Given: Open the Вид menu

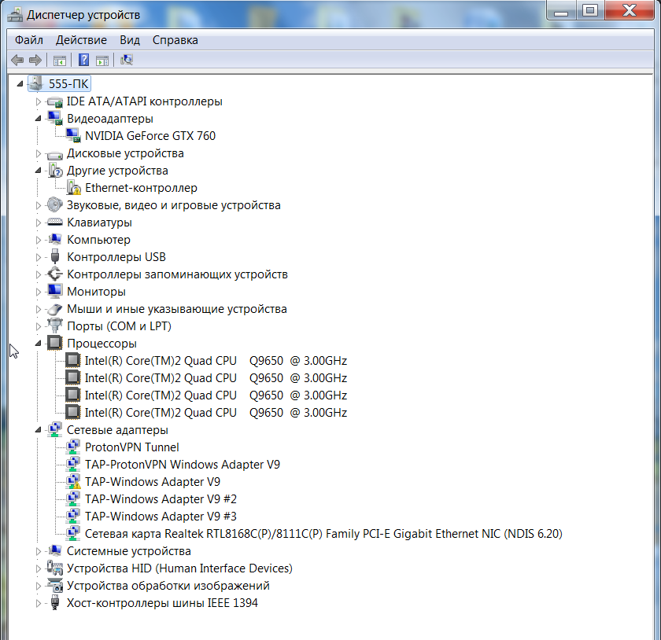Looking at the screenshot, I should pos(129,40).
